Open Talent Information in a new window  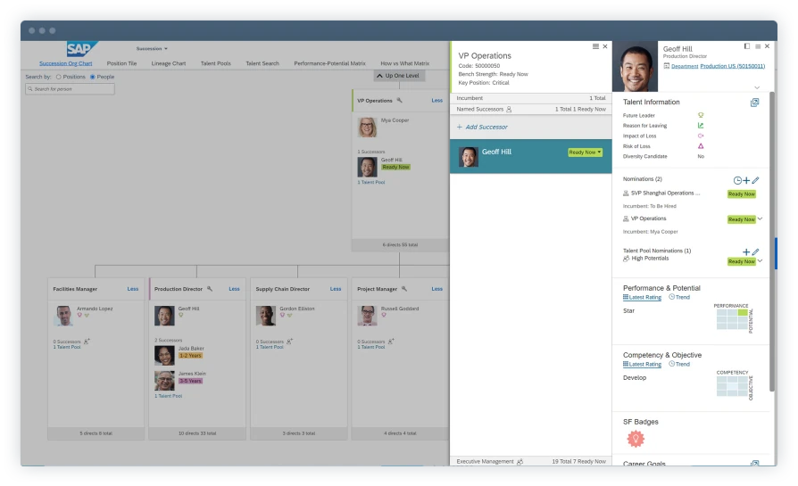click(754, 103)
